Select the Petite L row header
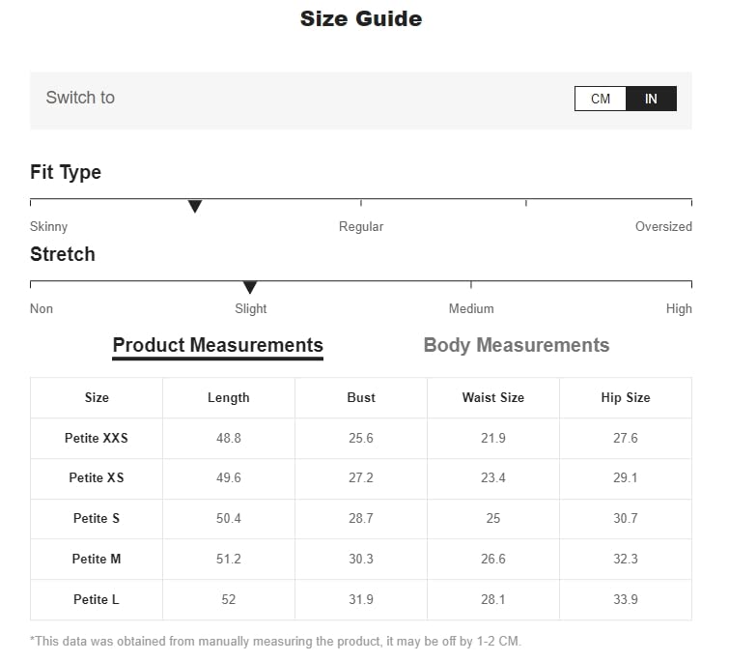 click(x=97, y=599)
